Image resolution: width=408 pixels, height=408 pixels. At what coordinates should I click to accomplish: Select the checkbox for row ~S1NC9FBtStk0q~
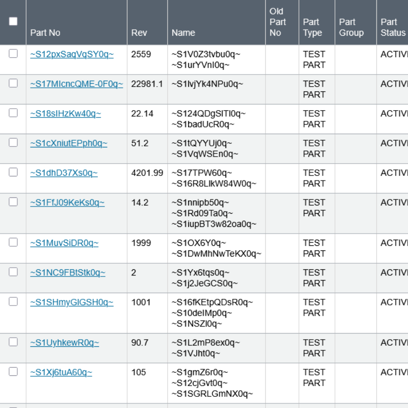tap(13, 272)
